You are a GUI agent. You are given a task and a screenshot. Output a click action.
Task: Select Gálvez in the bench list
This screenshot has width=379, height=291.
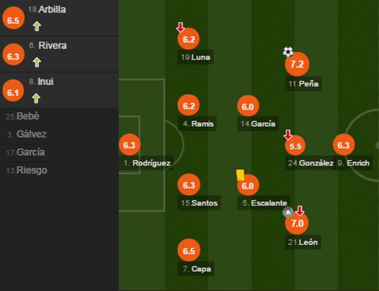[31, 134]
